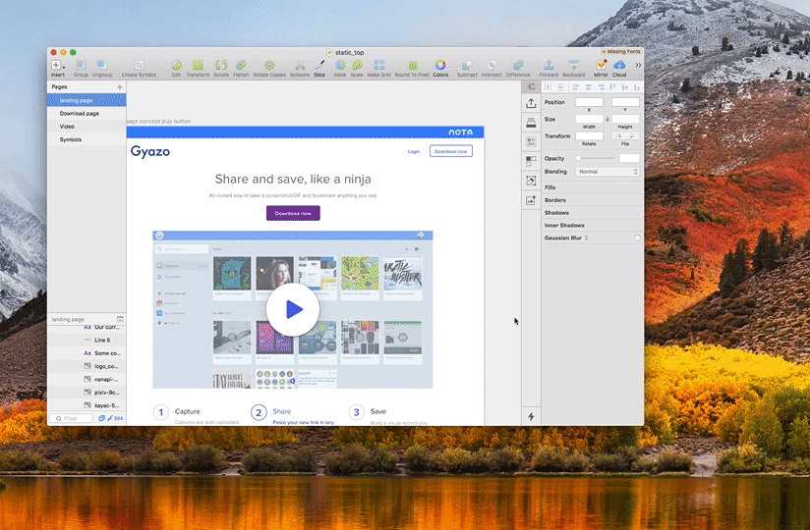
Task: Adjust the Opacity slider
Action: pos(596,158)
